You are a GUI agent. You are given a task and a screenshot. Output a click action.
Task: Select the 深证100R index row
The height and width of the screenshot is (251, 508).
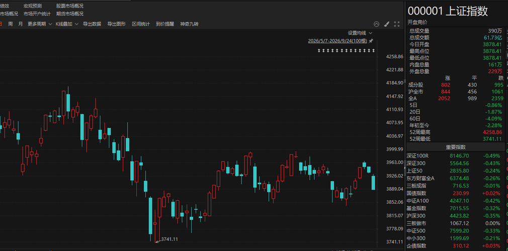click(455, 156)
